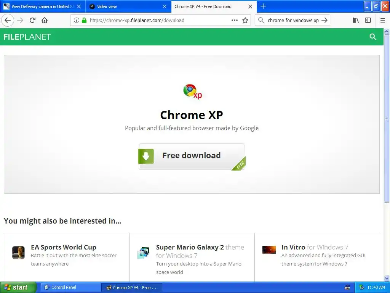The width and height of the screenshot is (390, 293).
Task: Go to FILEPLANET home logo
Action: pyautogui.click(x=27, y=37)
